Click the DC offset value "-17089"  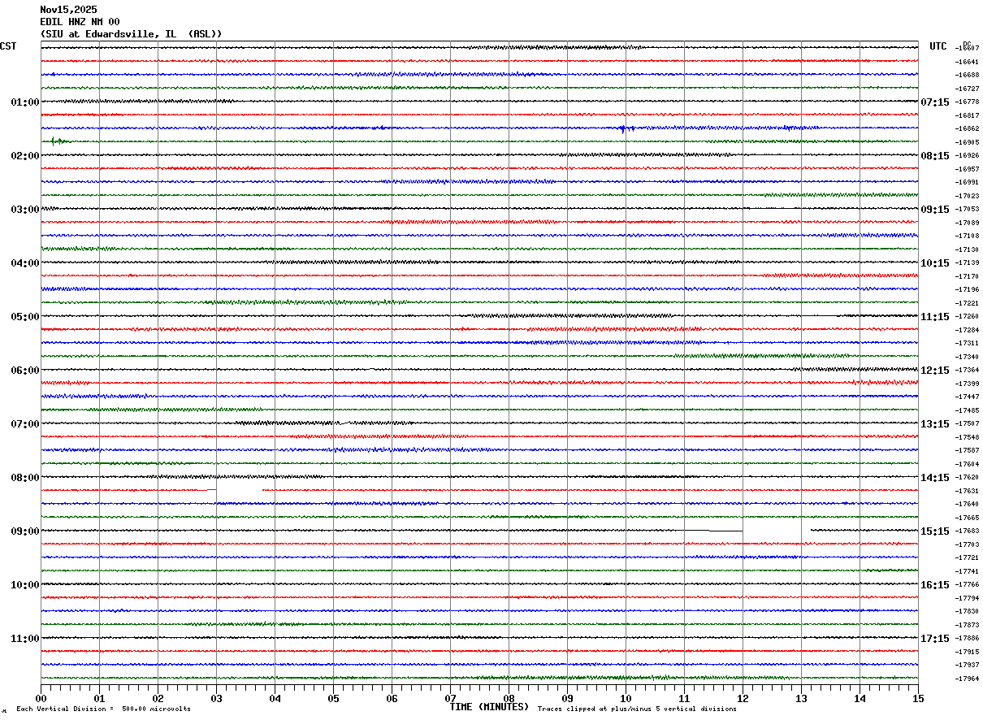[968, 223]
